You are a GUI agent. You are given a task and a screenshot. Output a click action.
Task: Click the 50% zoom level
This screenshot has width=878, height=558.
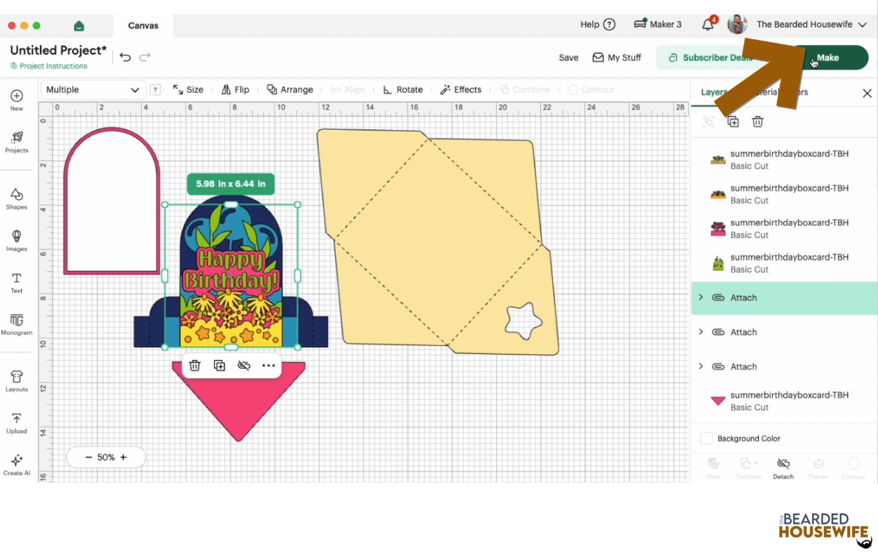tap(106, 457)
